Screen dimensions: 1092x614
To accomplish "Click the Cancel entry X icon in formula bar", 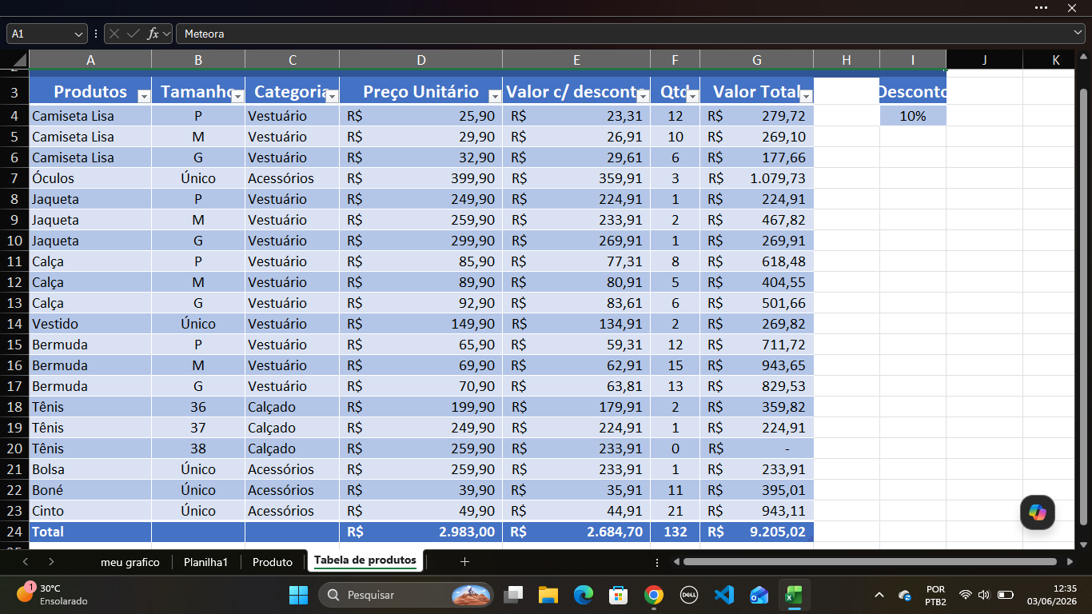I will click(x=114, y=34).
